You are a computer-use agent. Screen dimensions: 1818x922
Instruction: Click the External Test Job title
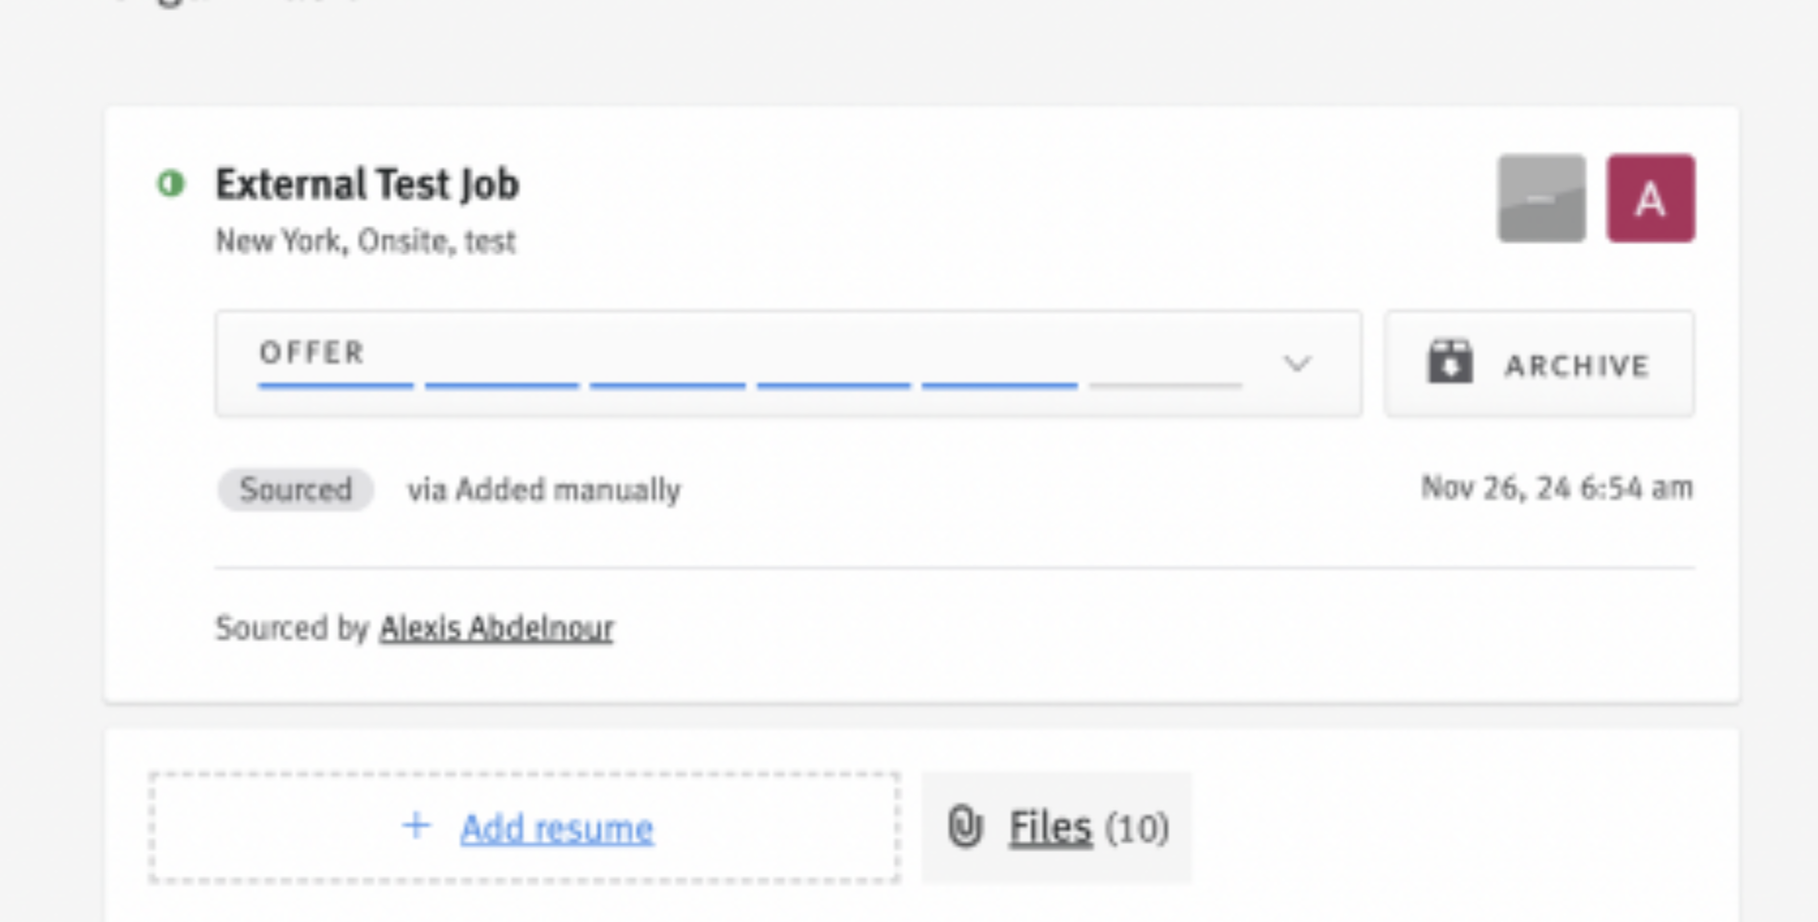368,185
